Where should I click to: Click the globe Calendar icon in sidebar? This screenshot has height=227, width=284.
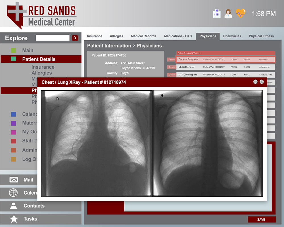pyautogui.click(x=14, y=193)
